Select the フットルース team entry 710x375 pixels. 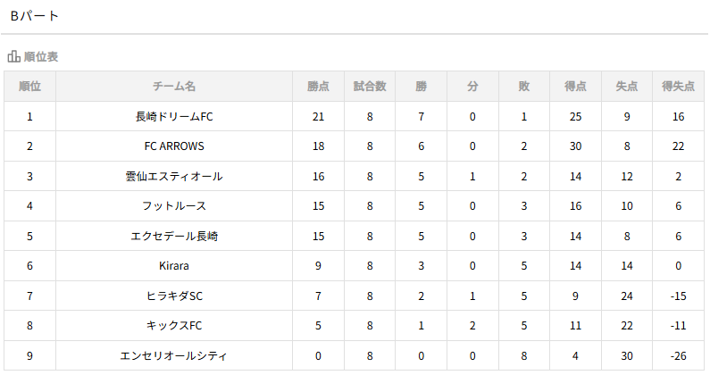tap(174, 206)
